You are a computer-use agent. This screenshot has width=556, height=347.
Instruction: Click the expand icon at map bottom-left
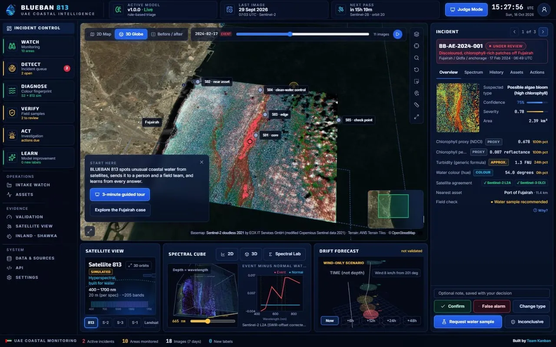[x=89, y=231]
